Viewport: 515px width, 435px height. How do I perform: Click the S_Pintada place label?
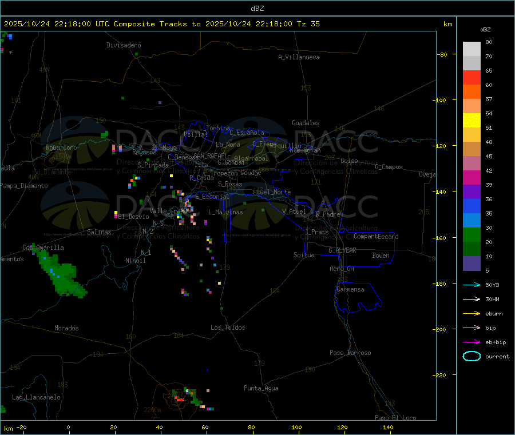[x=153, y=165]
